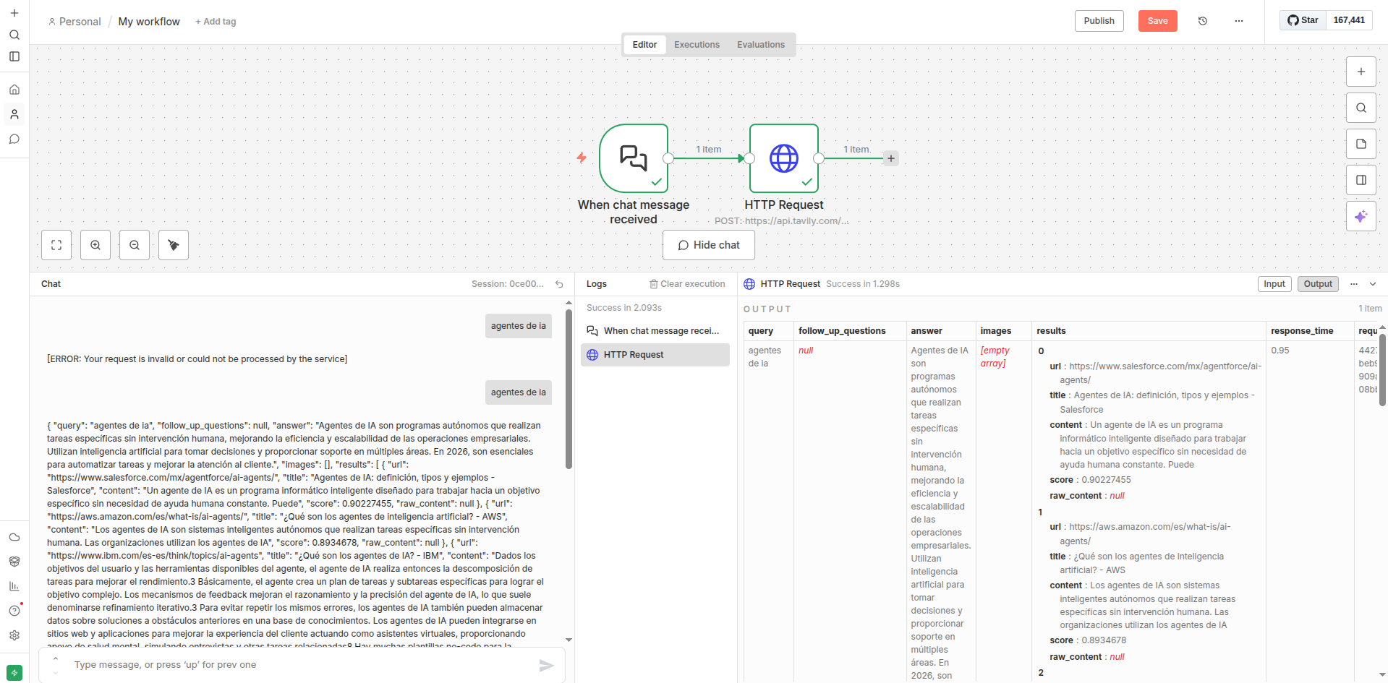
Task: Switch to the Executions tab
Action: (x=697, y=45)
